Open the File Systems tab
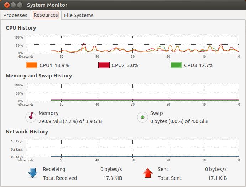Viewport: 246px width, 187px height. 79,15
